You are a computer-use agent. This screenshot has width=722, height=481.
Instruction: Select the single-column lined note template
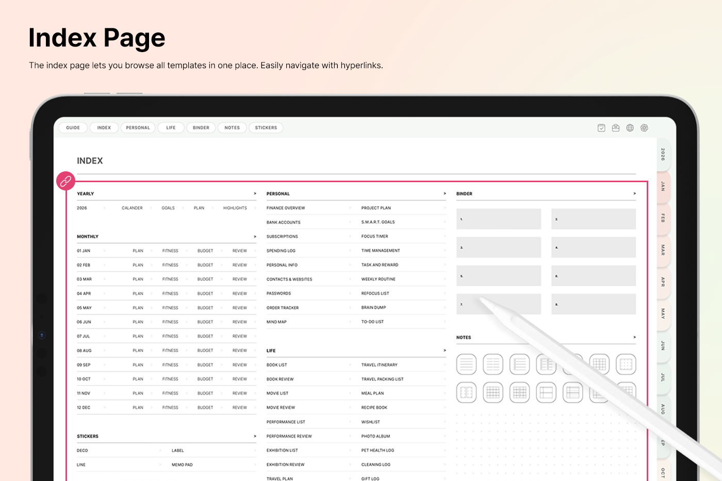[x=466, y=365]
